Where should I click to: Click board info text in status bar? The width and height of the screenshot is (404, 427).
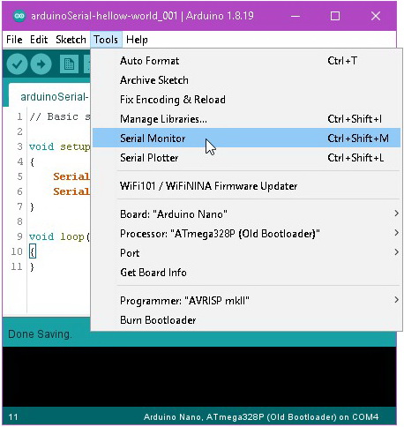click(x=261, y=417)
